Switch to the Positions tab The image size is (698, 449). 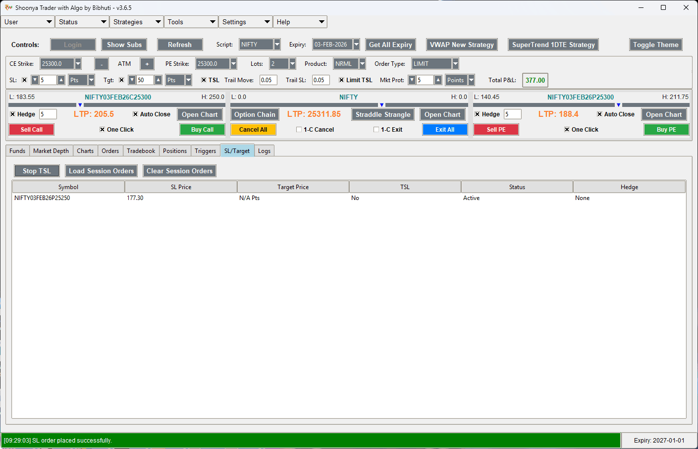pyautogui.click(x=174, y=150)
